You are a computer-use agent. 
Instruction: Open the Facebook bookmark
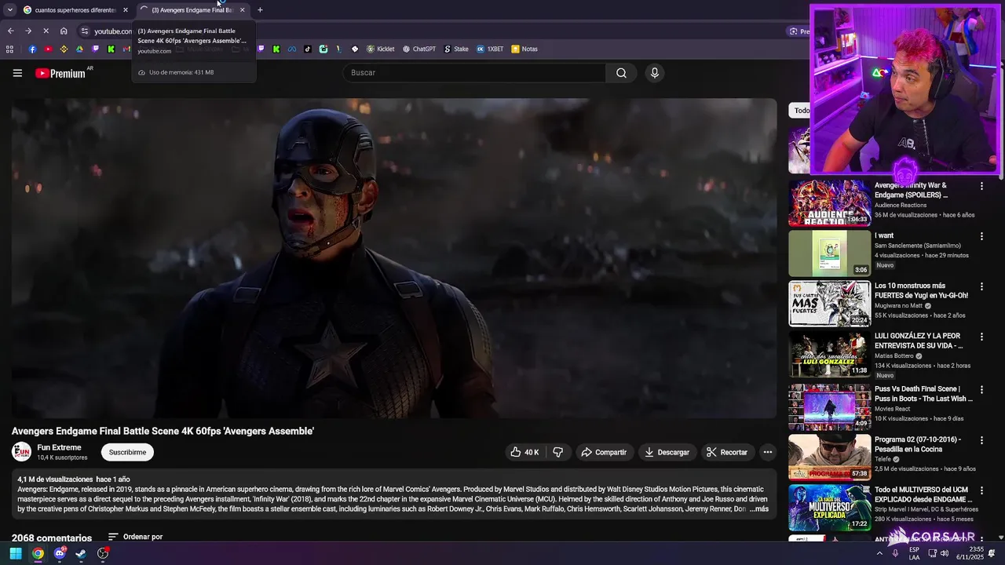pyautogui.click(x=32, y=49)
